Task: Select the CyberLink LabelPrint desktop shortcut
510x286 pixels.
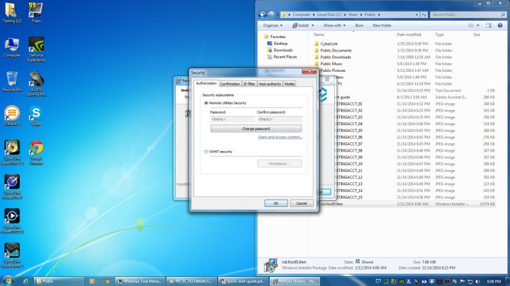Action: coord(12,152)
